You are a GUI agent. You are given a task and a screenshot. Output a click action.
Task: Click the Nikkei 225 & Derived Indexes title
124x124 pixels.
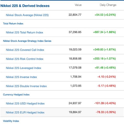(x=25, y=6)
